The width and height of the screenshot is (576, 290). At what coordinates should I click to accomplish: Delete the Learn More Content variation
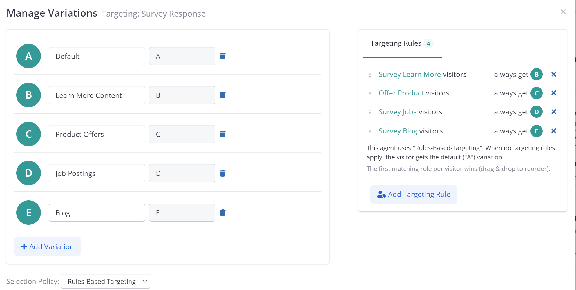point(222,95)
